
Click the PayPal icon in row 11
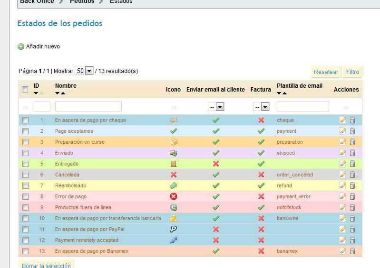pyautogui.click(x=174, y=229)
